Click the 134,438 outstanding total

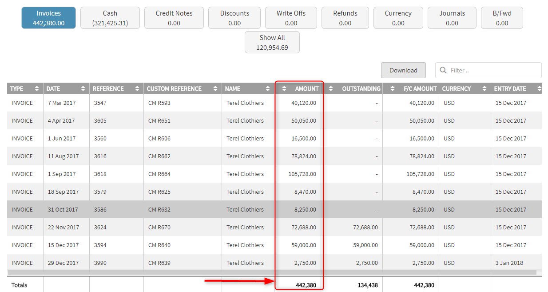(x=368, y=285)
